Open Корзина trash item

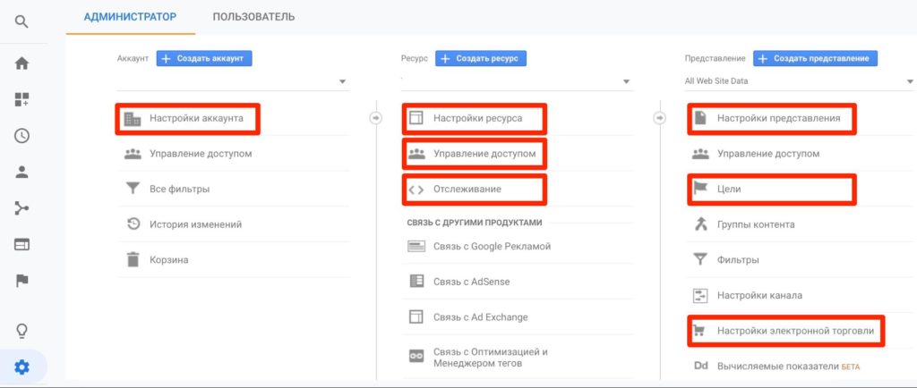tap(169, 260)
